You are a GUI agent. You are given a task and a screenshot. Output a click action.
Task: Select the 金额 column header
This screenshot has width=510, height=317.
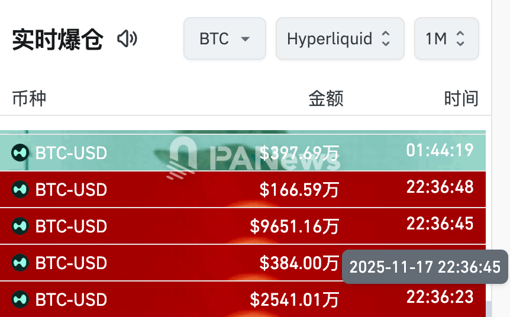coord(325,98)
